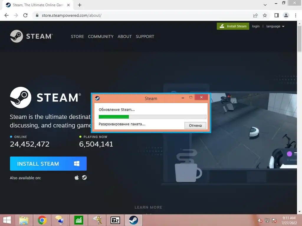This screenshot has width=302, height=226.
Task: Open the network computers taskbar app
Action: click(x=60, y=220)
